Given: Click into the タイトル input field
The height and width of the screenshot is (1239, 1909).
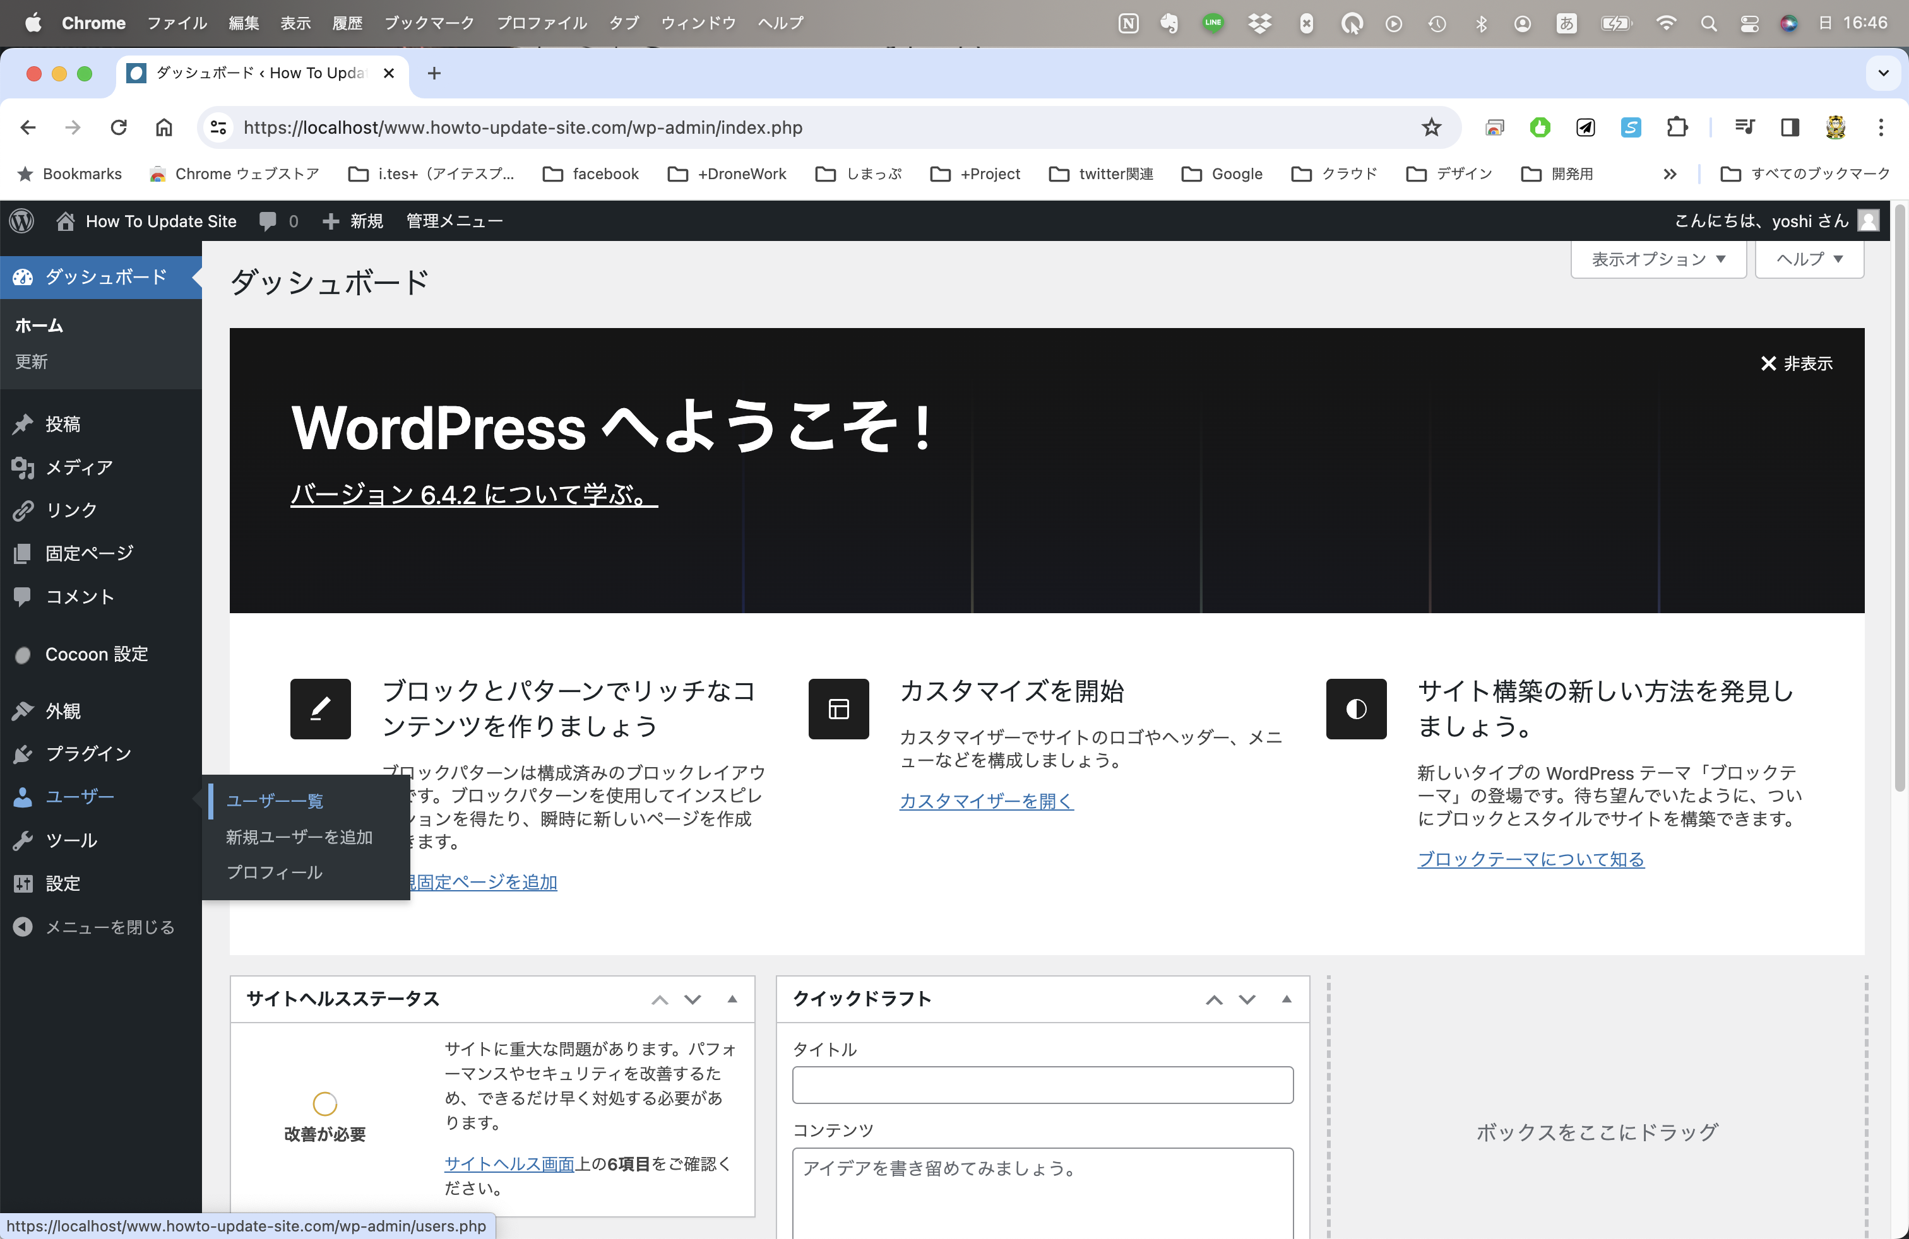Looking at the screenshot, I should tap(1042, 1084).
